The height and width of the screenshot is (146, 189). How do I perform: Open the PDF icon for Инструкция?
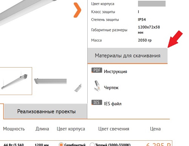pyautogui.click(x=97, y=70)
